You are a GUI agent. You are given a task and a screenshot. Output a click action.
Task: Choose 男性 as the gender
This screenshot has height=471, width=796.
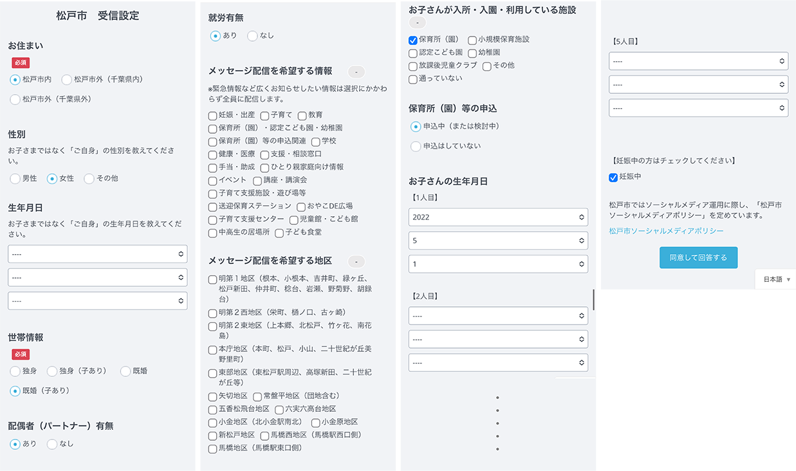click(15, 178)
